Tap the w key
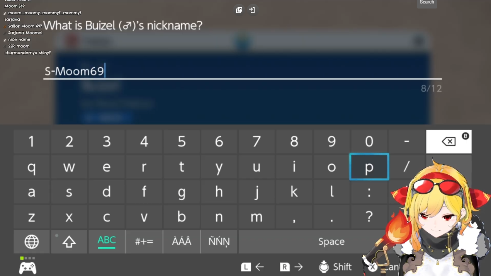Screen dimensions: 491x276 (x=69, y=167)
